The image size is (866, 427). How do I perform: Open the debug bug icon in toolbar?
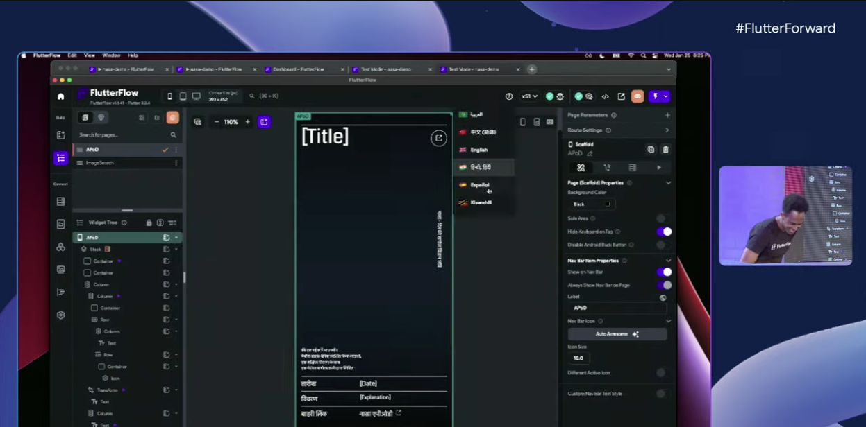click(560, 96)
